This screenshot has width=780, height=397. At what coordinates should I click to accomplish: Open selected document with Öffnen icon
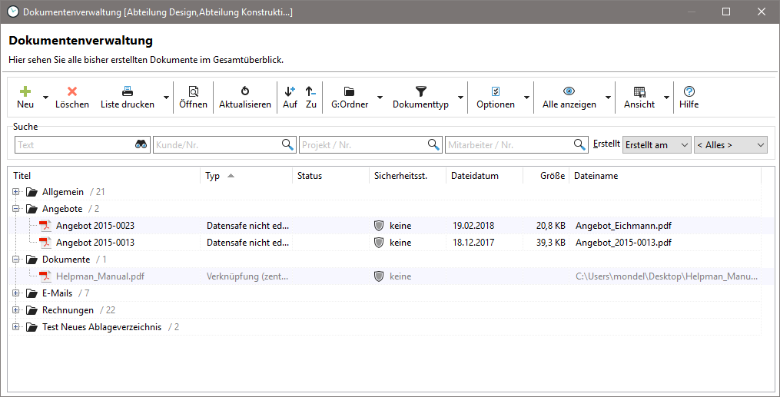193,91
